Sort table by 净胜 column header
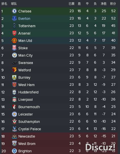 click(x=104, y=4)
